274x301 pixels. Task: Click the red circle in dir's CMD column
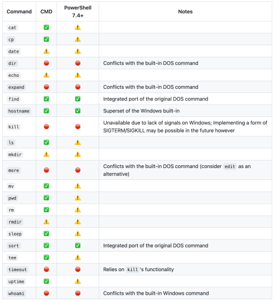46,63
